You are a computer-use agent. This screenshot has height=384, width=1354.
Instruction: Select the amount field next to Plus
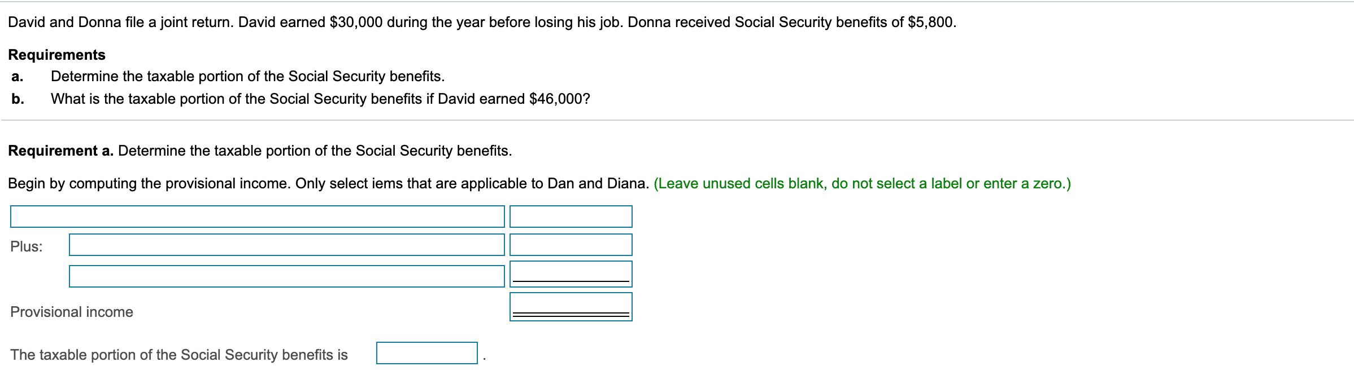tap(571, 246)
